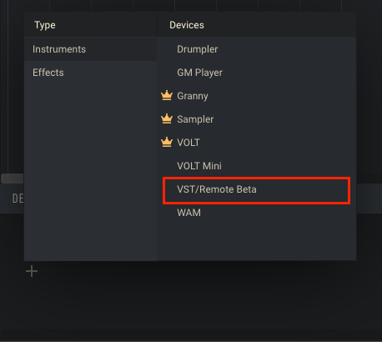Screen dimensions: 382x342
Task: Add the WAM device
Action: 257,213
